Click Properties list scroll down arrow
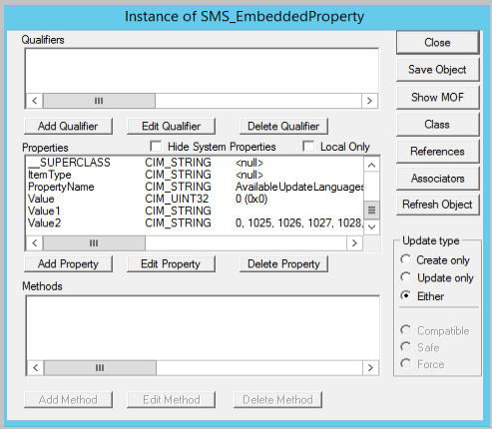 [x=371, y=227]
